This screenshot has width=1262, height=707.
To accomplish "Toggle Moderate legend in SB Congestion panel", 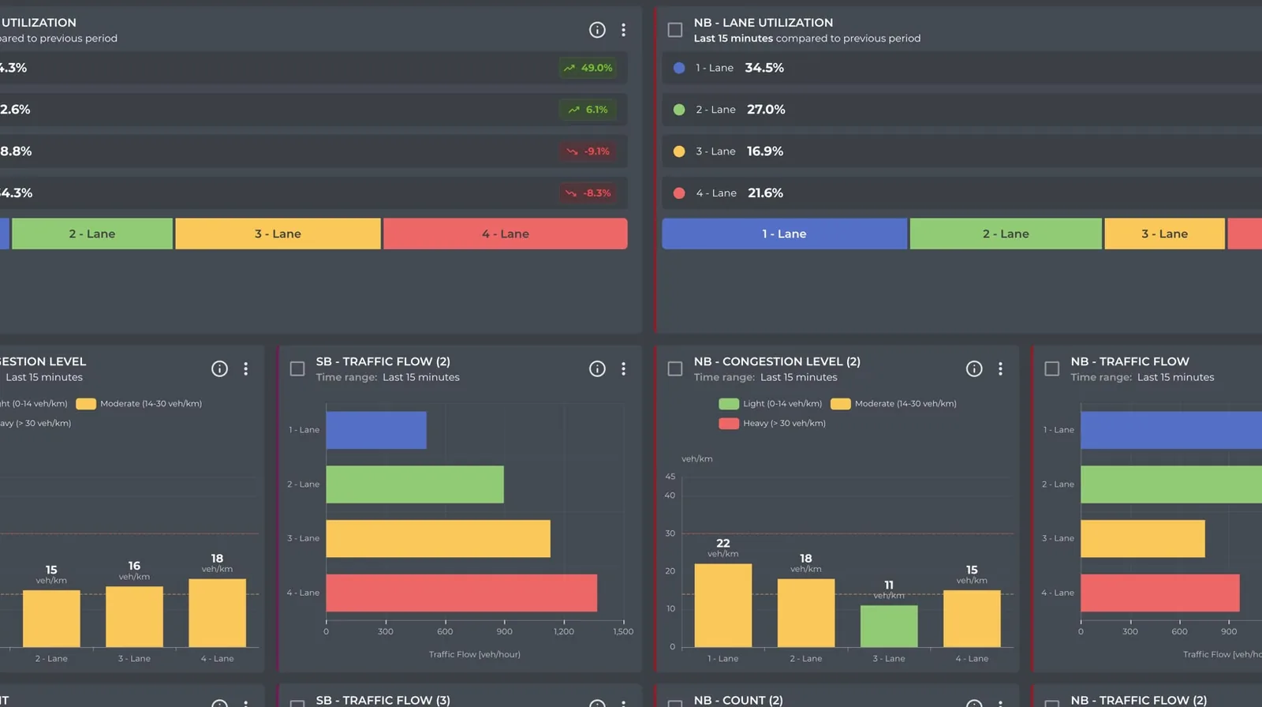I will [139, 403].
